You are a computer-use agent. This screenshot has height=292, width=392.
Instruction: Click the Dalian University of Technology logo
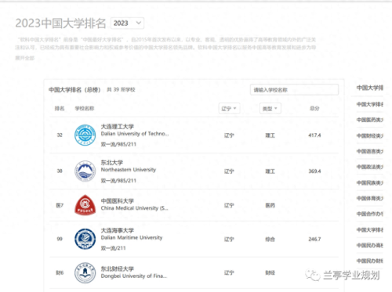click(x=85, y=135)
